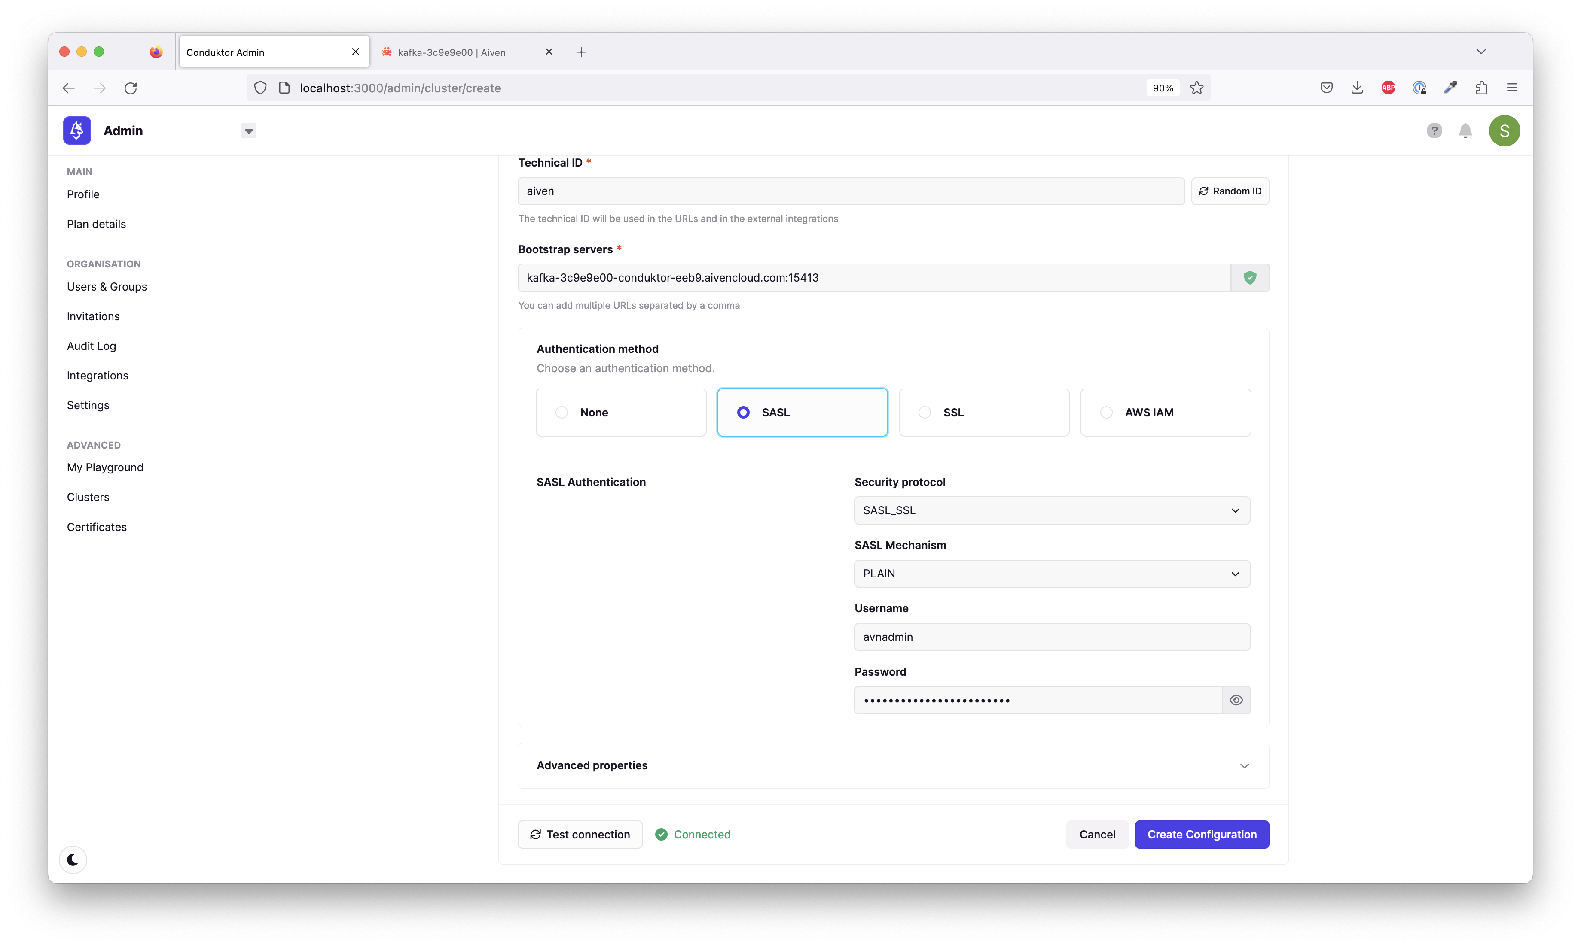Open Profile in sidebar
The height and width of the screenshot is (947, 1581).
pyautogui.click(x=83, y=194)
